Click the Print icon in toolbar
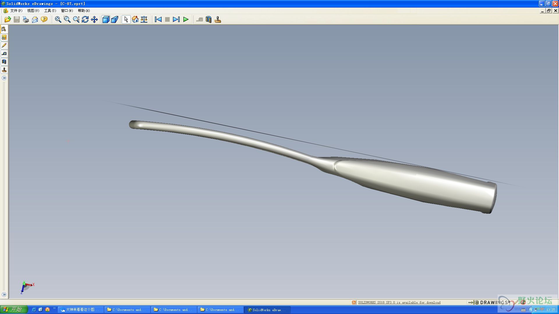559x314 pixels. [x=26, y=19]
